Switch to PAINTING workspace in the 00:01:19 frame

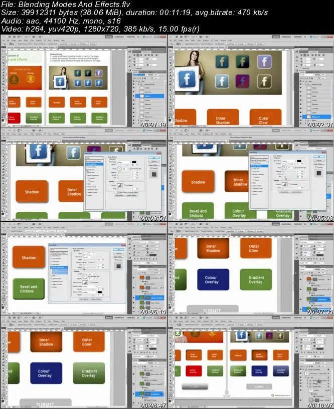click(x=130, y=37)
